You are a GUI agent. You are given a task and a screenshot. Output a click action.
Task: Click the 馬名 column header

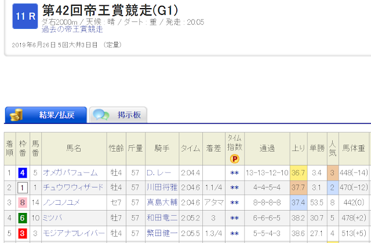(74, 148)
